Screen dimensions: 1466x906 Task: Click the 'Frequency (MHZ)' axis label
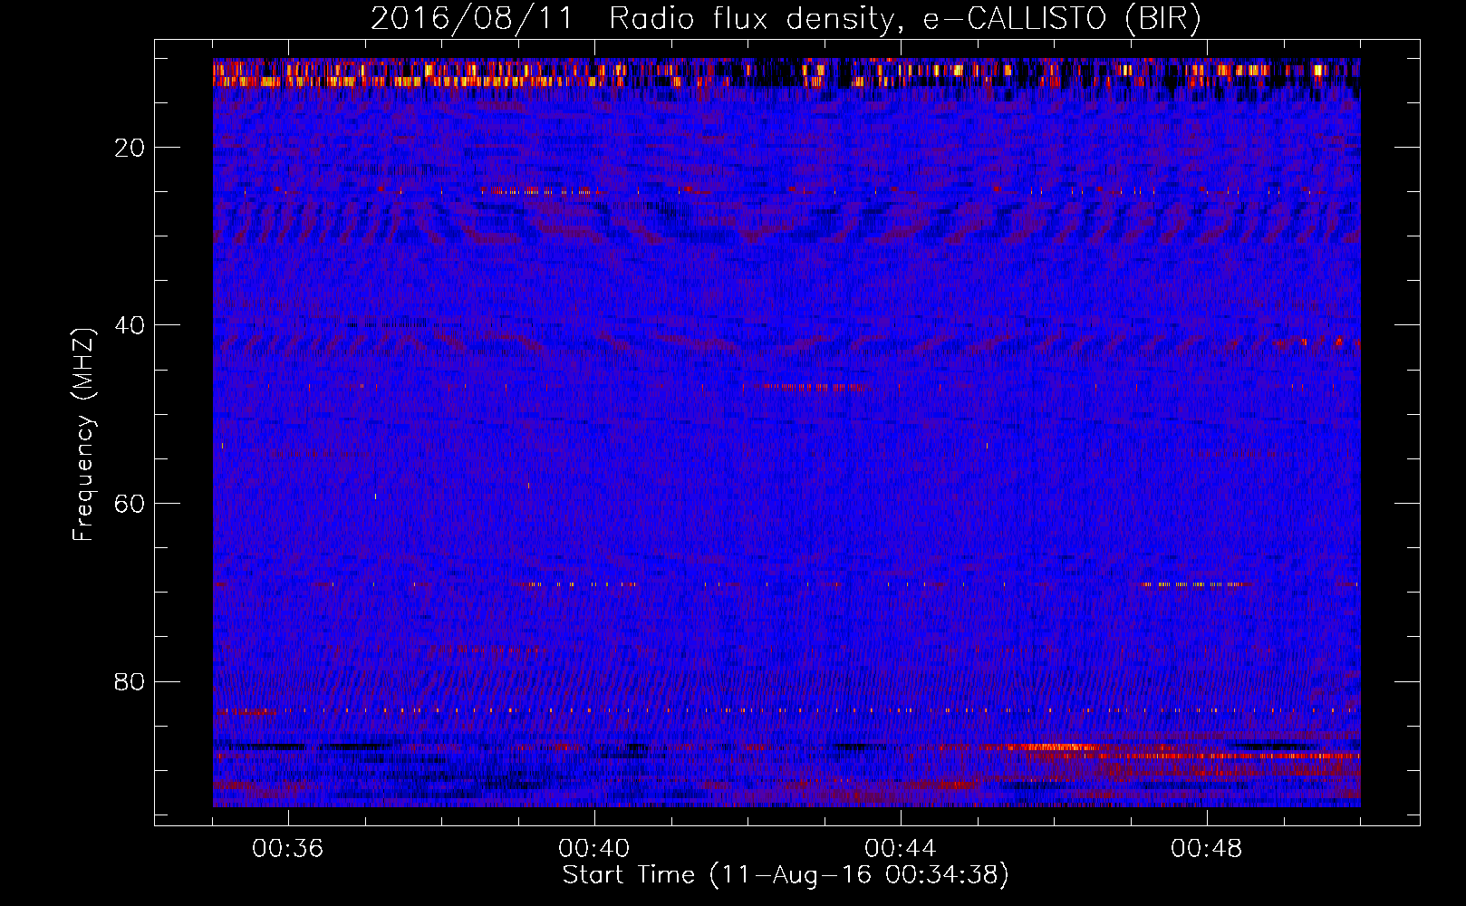[83, 435]
